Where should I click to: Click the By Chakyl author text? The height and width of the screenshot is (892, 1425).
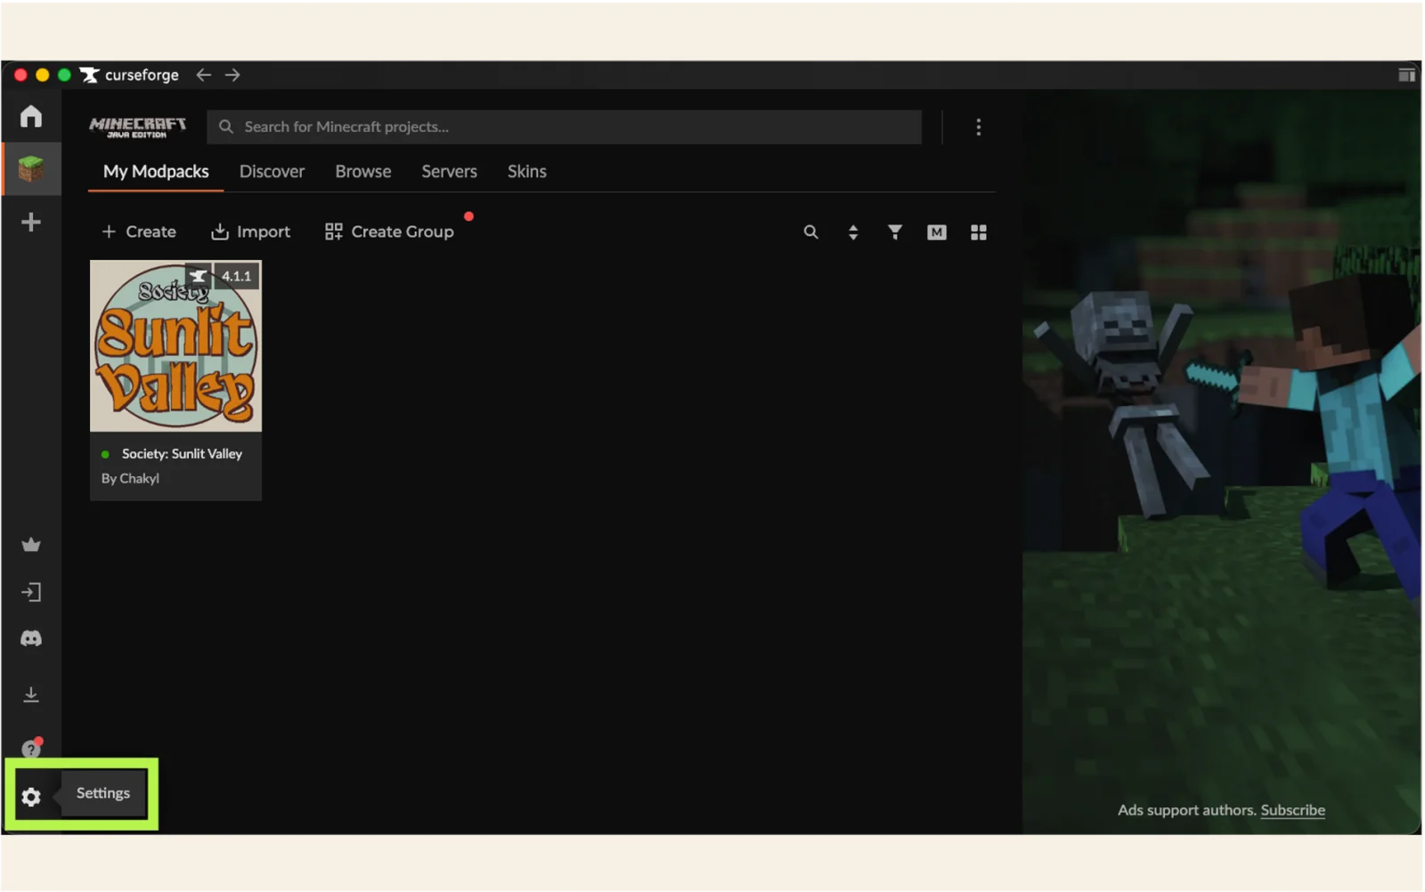click(x=130, y=479)
